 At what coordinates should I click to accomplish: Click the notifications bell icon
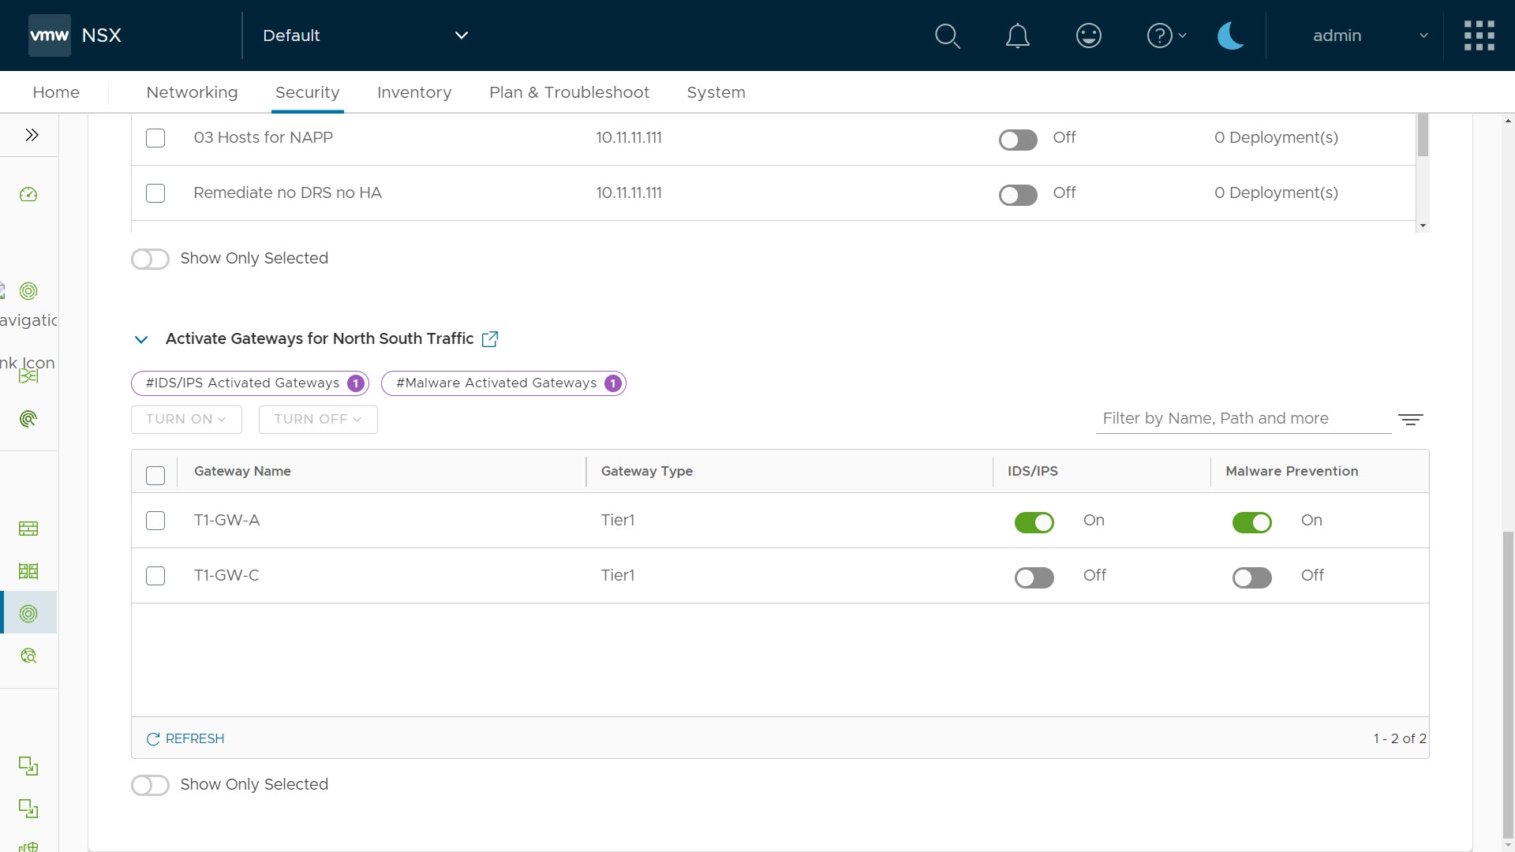(x=1017, y=35)
